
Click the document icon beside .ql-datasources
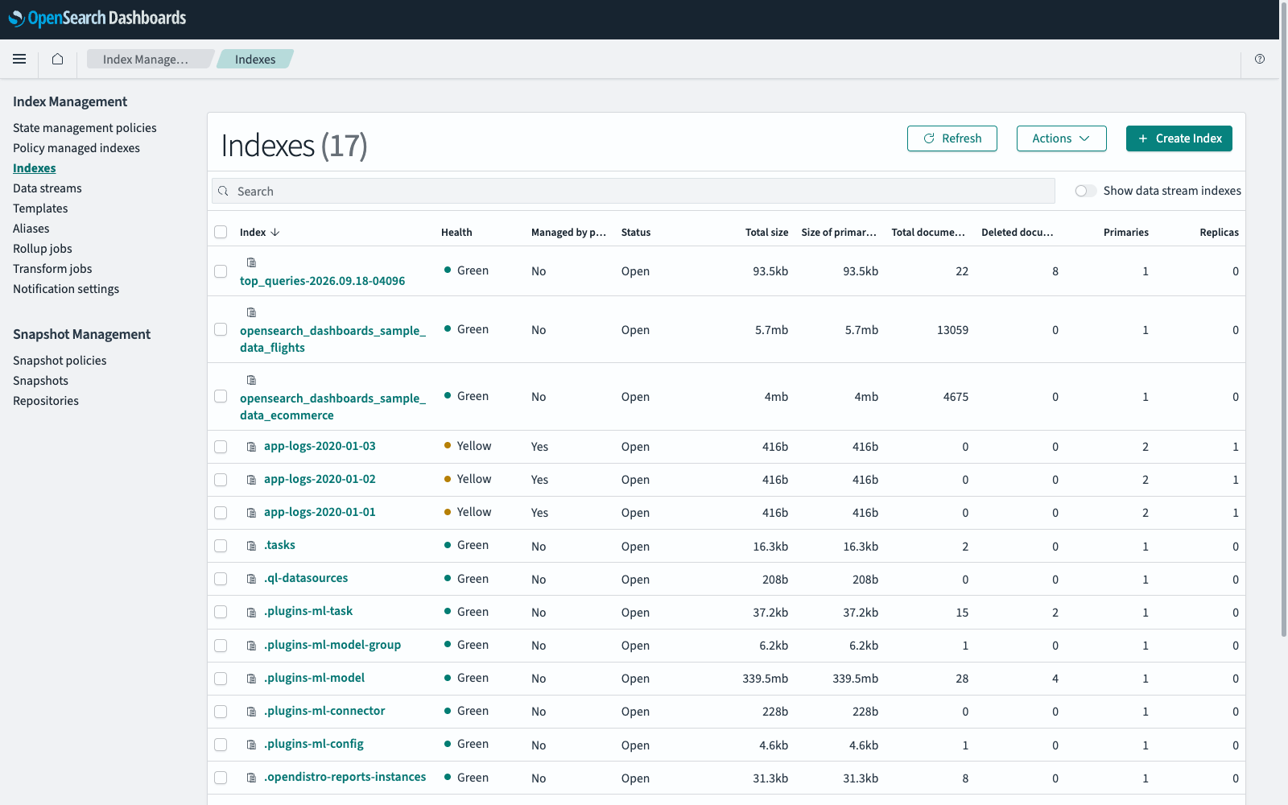click(251, 579)
